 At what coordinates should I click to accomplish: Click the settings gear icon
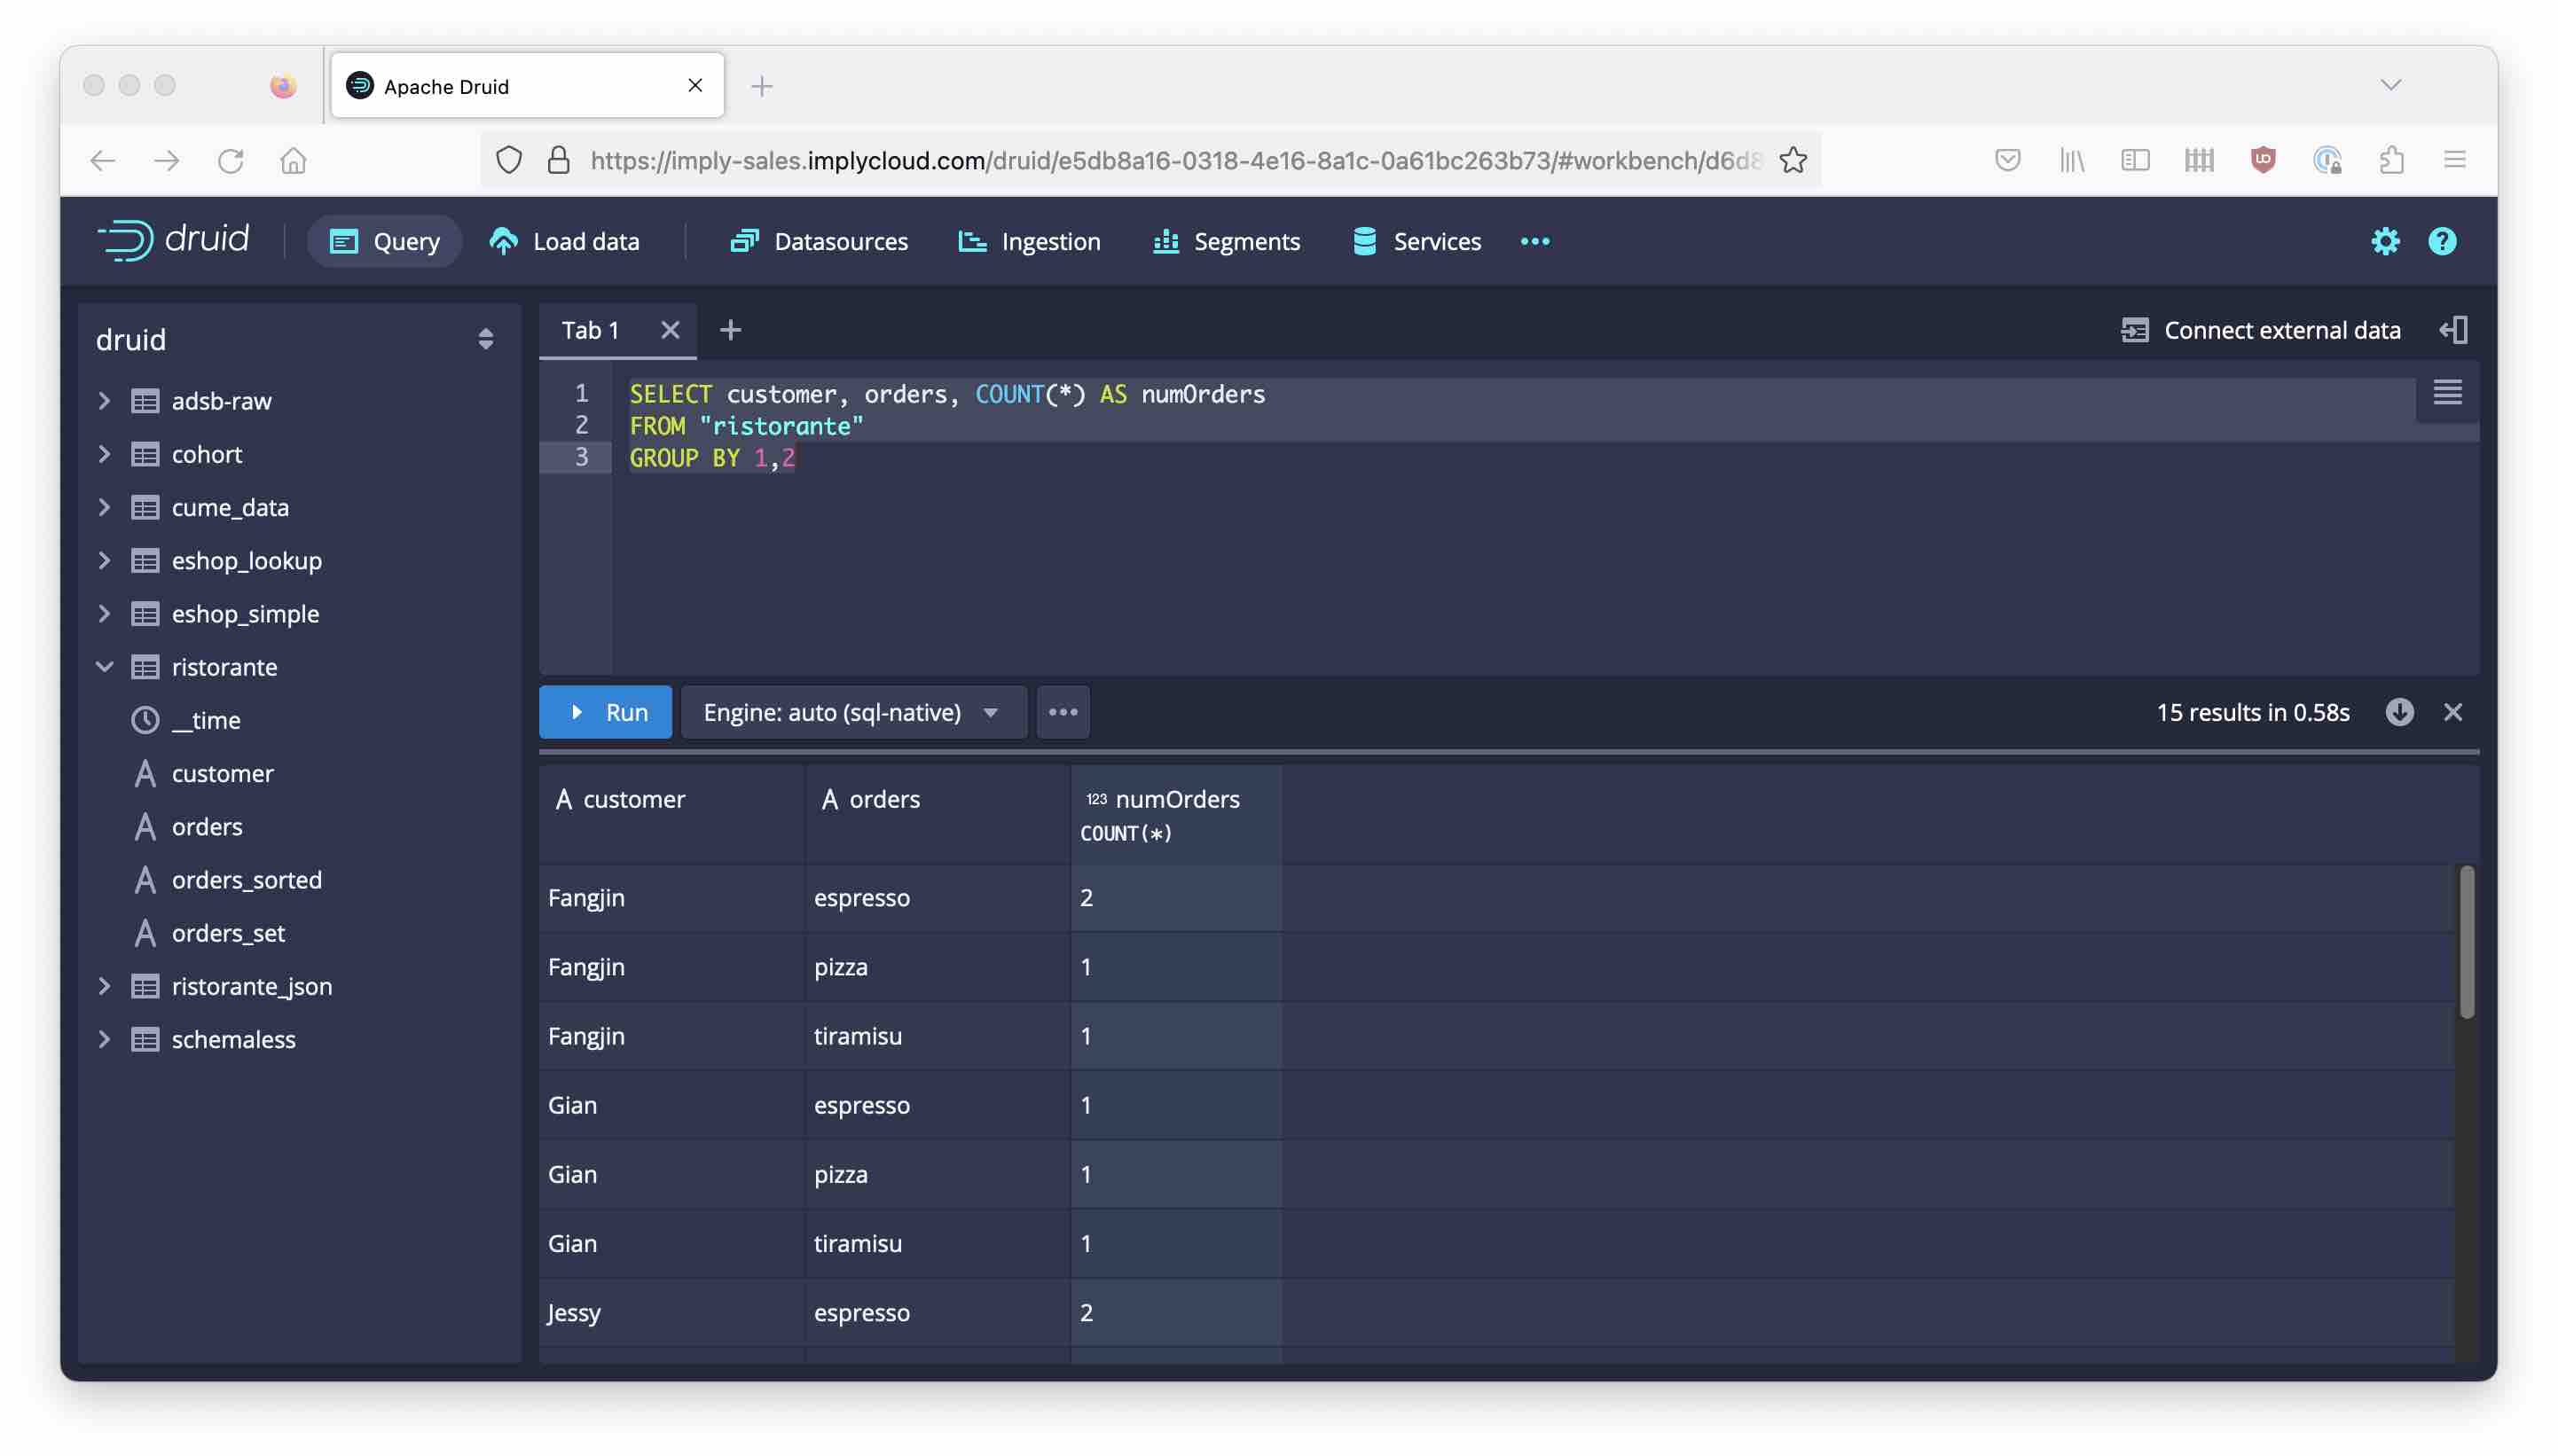pyautogui.click(x=2384, y=241)
